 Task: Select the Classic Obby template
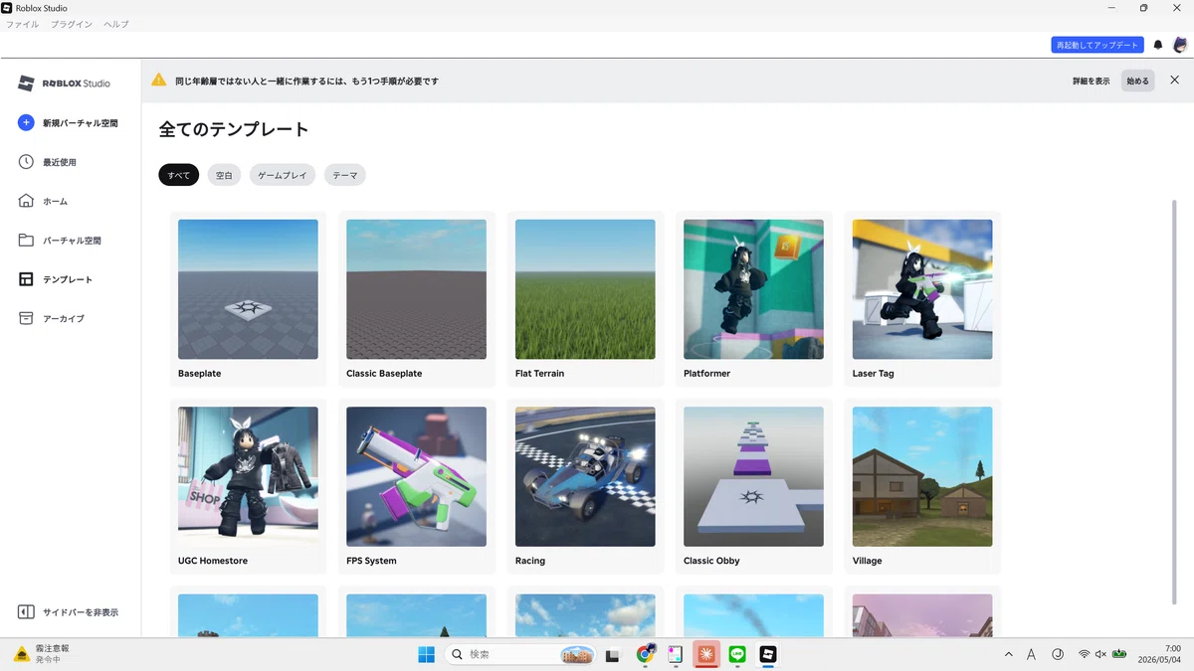pos(753,486)
